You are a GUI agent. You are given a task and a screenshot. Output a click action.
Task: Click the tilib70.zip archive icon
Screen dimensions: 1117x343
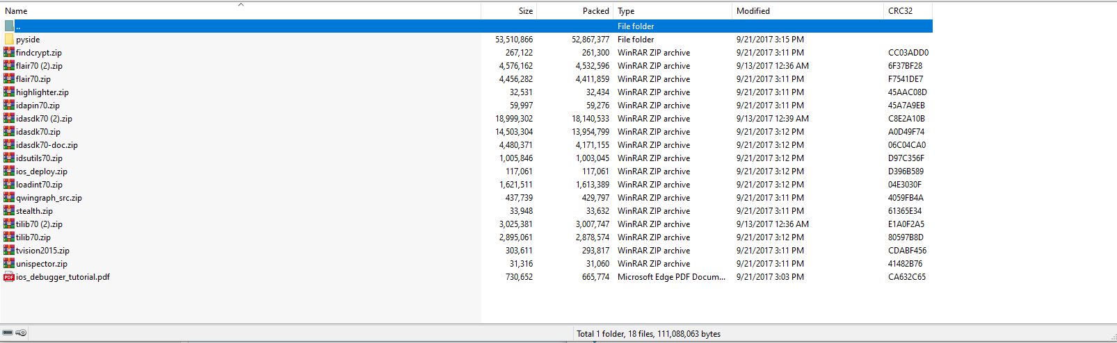(x=9, y=237)
